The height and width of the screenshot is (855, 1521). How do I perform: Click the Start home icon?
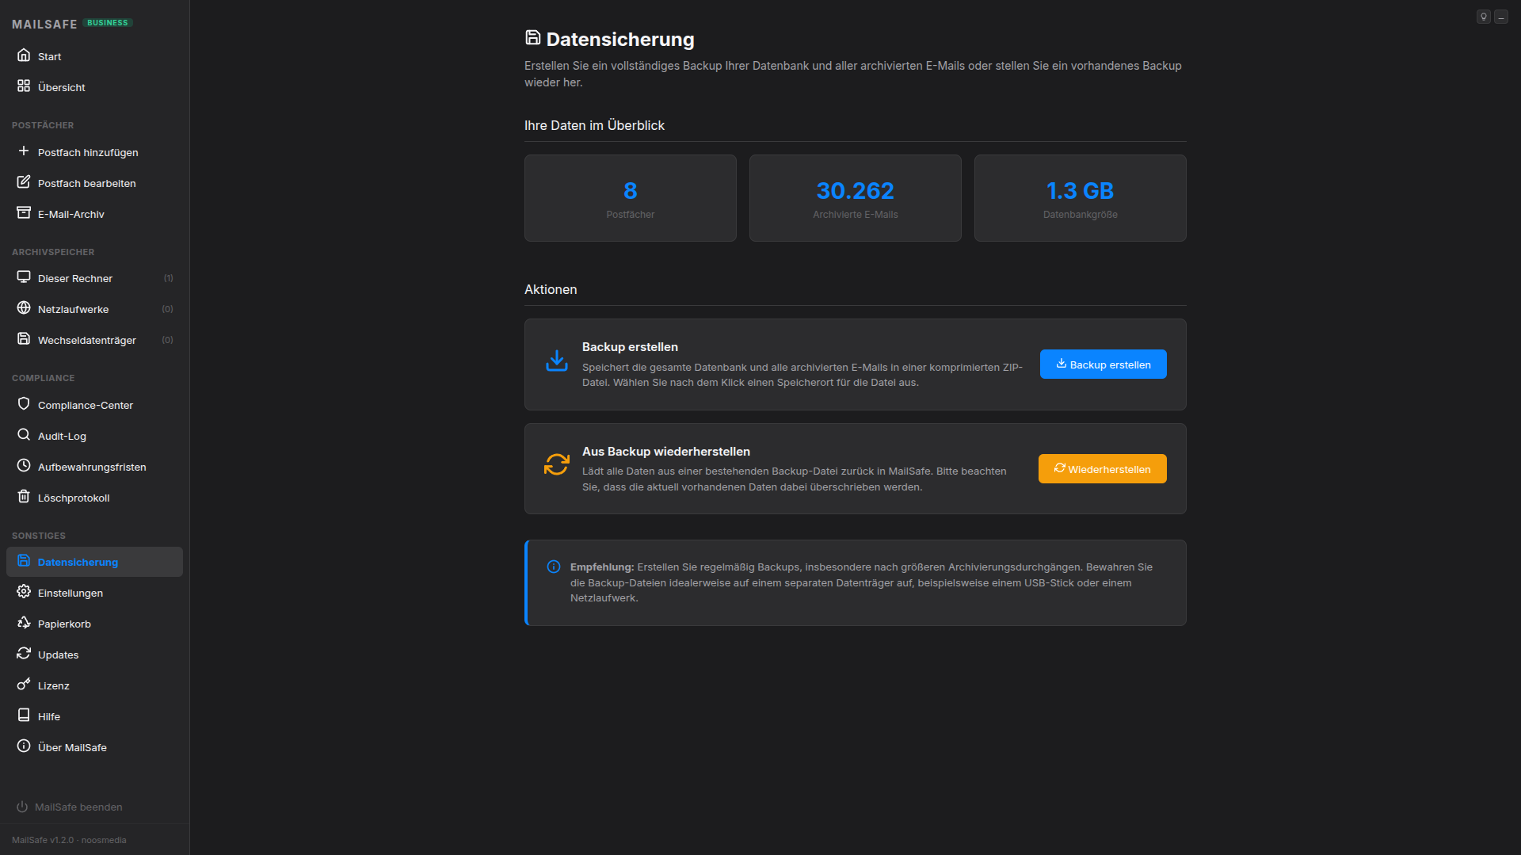pyautogui.click(x=24, y=55)
